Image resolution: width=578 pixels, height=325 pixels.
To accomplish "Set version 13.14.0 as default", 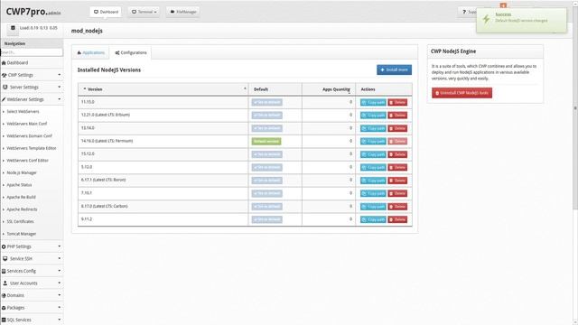I will click(x=267, y=128).
